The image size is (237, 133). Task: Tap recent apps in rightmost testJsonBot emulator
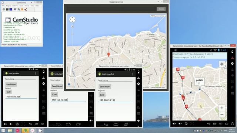(126, 125)
